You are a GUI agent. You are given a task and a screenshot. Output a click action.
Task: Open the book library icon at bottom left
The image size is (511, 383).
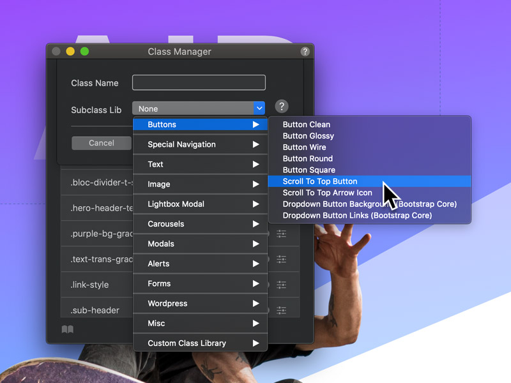pos(67,330)
